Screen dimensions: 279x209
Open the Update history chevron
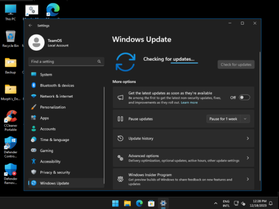coord(248,138)
